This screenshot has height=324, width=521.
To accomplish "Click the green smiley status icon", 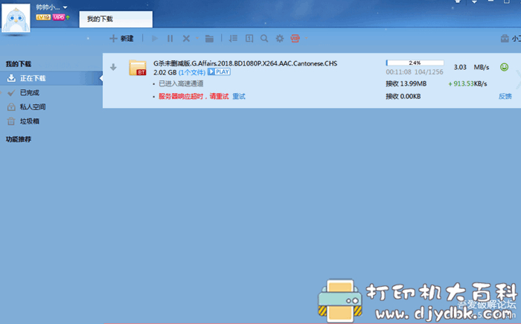I will [x=504, y=67].
